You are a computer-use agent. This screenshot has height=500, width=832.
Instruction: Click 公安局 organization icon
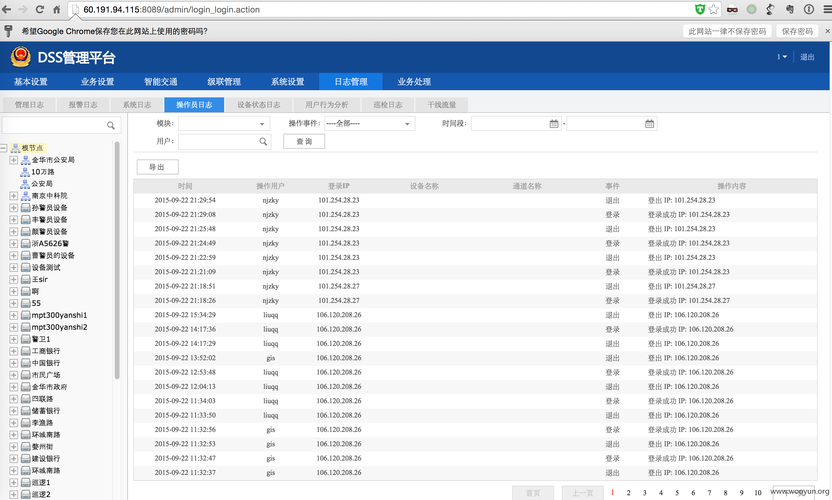click(x=25, y=184)
